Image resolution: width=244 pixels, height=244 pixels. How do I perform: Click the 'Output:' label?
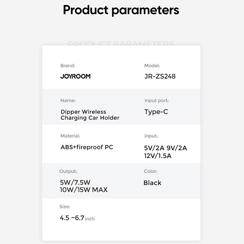(68, 171)
